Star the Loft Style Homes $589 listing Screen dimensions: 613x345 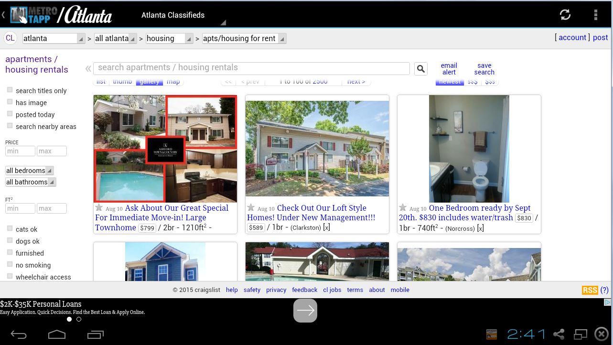[x=251, y=207]
